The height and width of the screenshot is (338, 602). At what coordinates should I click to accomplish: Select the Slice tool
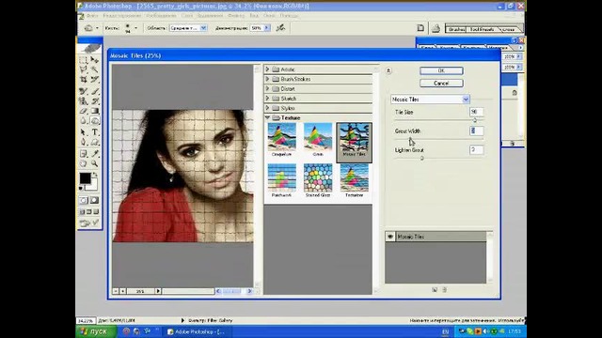click(95, 79)
